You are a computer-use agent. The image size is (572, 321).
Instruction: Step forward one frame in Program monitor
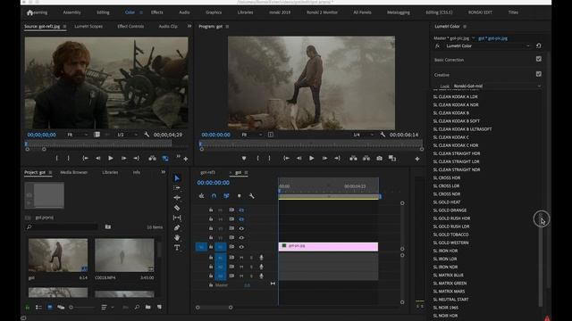(324, 159)
